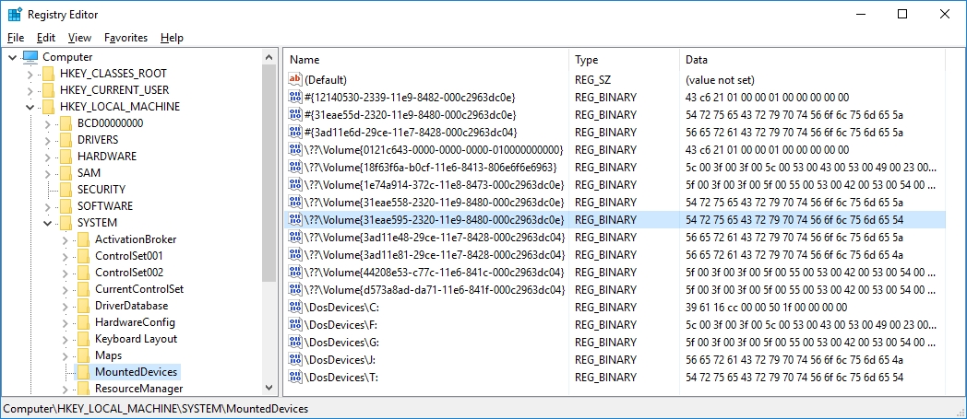
Task: Click the SECURITY folder icon
Action: click(66, 190)
